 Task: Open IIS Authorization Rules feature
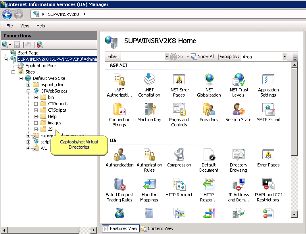149,160
